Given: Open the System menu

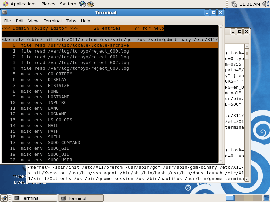Looking at the screenshot, I should [68, 4].
